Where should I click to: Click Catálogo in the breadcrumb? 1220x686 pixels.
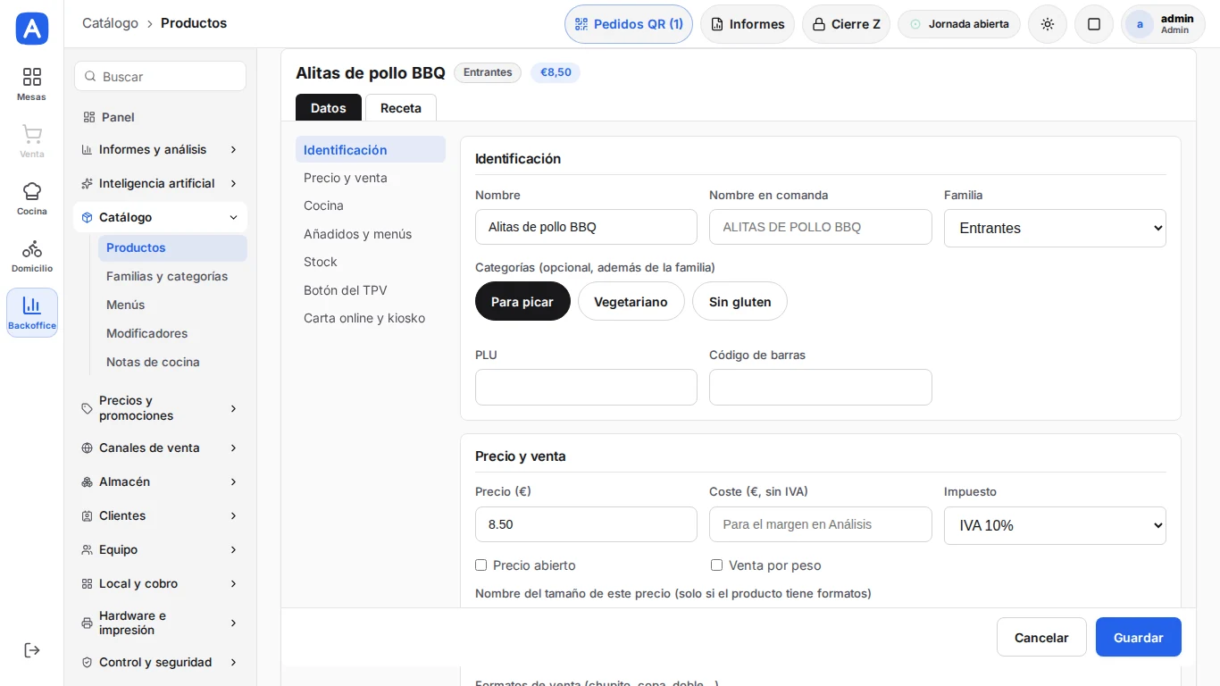[x=110, y=23]
